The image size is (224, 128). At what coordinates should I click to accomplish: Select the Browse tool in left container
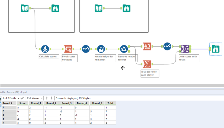pos(55,8)
